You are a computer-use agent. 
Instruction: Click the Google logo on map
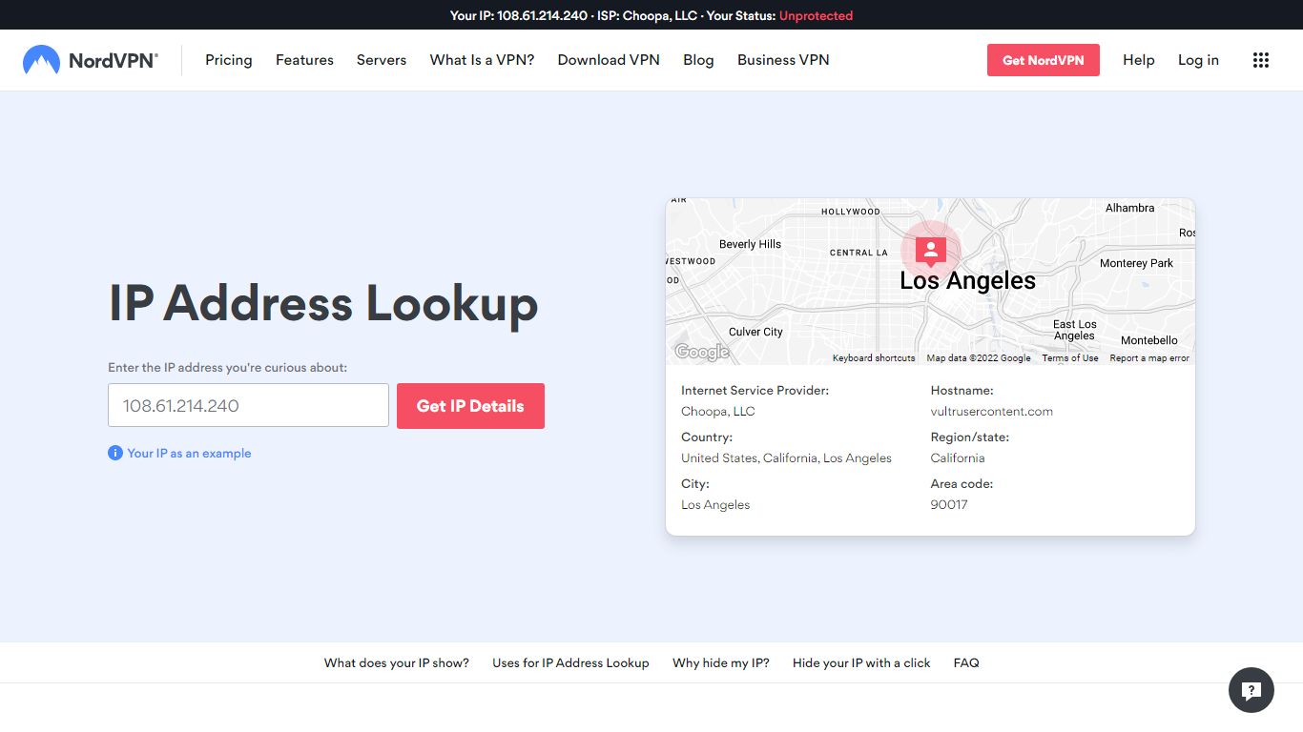tap(702, 352)
